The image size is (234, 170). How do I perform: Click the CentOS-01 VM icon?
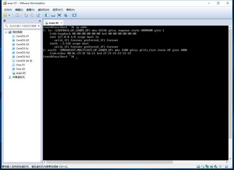pyautogui.click(x=14, y=36)
